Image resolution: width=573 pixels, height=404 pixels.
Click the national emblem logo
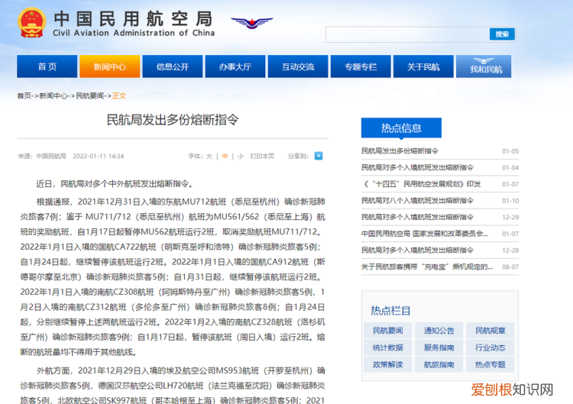[x=32, y=23]
